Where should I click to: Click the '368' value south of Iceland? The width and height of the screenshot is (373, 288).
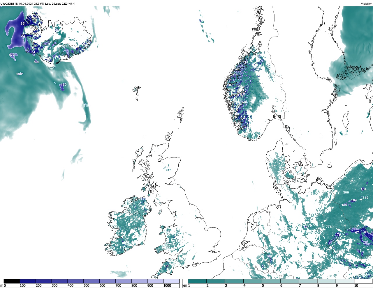[36, 62]
